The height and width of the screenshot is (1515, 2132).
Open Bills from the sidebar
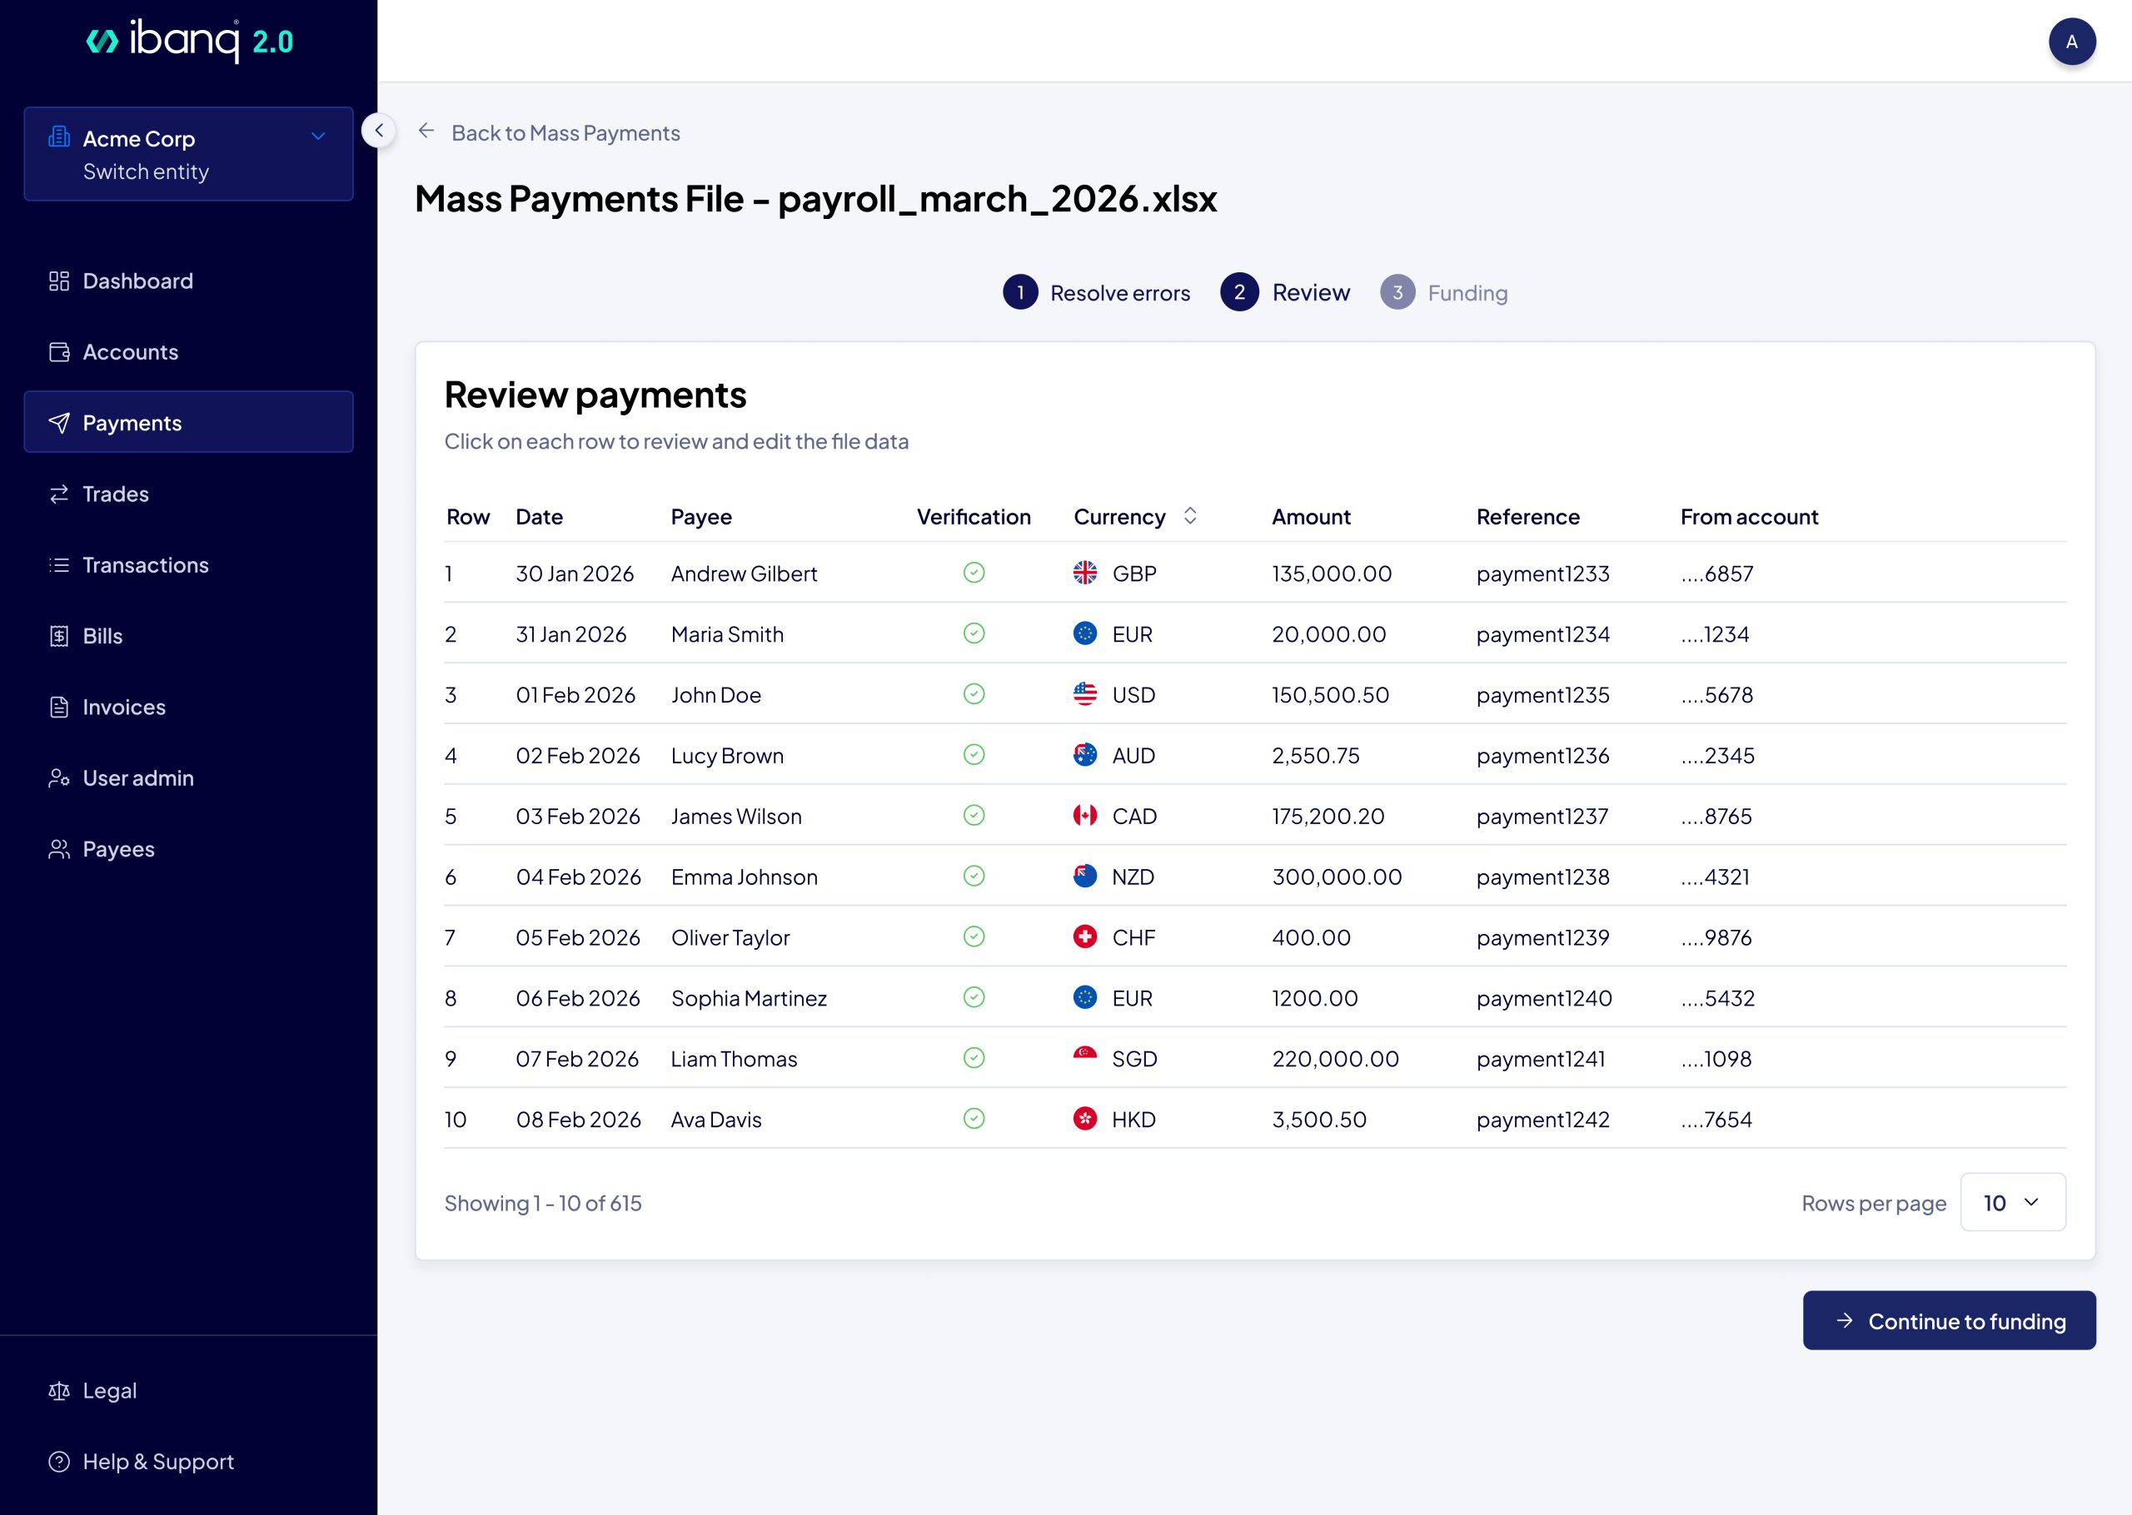pos(188,635)
